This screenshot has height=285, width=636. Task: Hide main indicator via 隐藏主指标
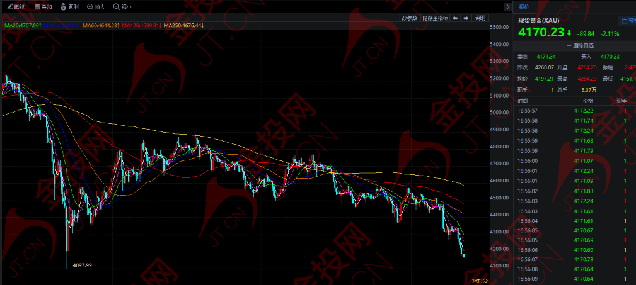(435, 18)
